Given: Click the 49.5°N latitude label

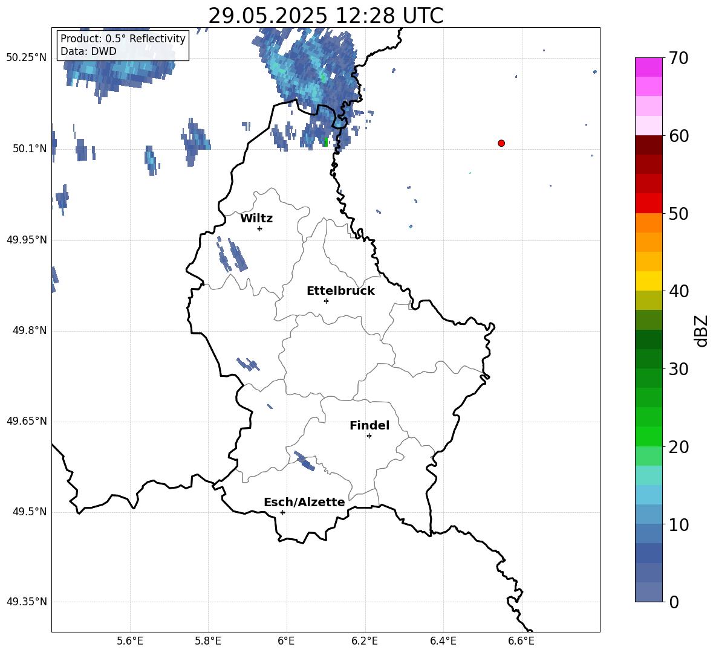Looking at the screenshot, I should coord(30,512).
